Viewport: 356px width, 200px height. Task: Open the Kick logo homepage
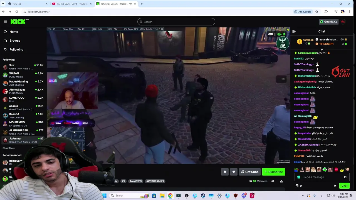pos(19,21)
